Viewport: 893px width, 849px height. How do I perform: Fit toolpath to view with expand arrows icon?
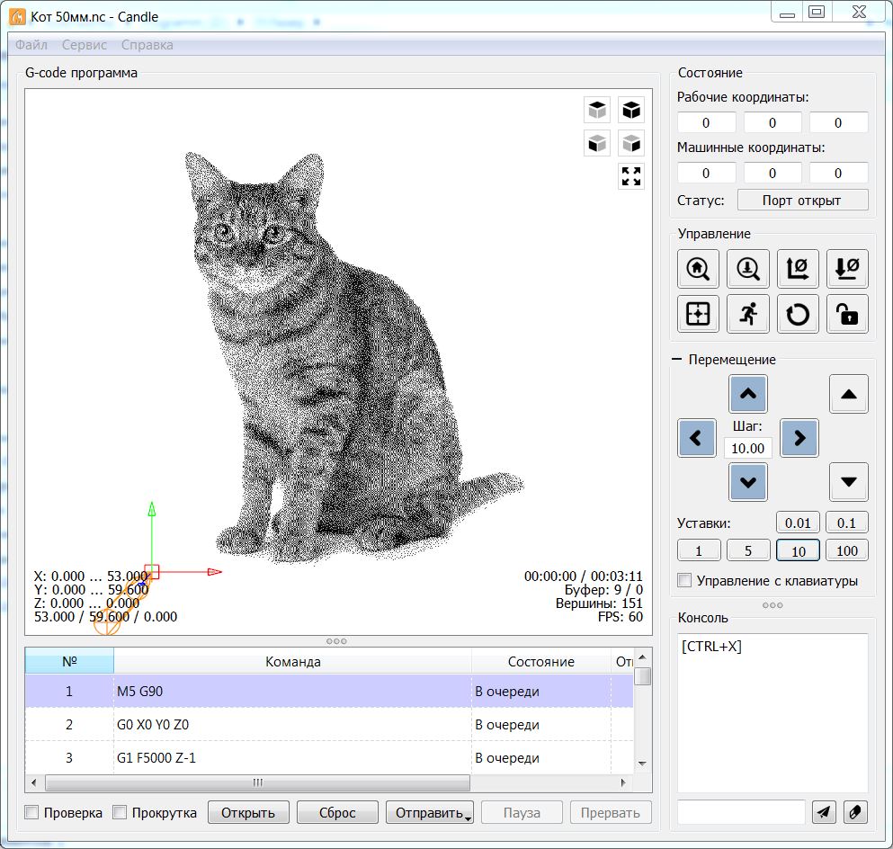[631, 176]
